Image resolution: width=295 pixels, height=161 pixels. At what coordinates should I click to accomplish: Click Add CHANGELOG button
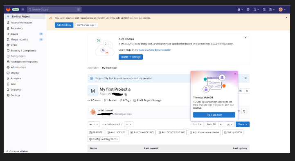(142, 132)
